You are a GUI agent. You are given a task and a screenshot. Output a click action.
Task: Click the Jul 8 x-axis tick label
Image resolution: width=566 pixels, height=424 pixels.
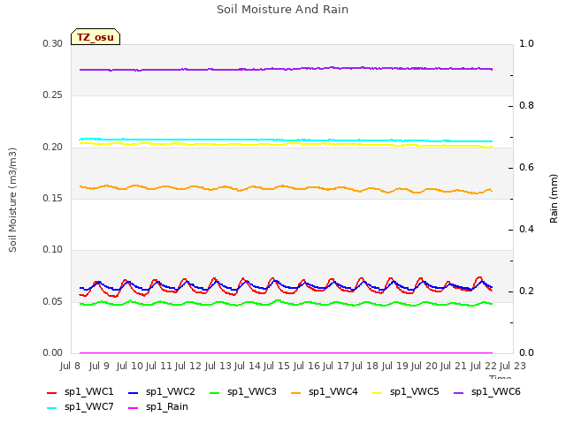(x=70, y=366)
